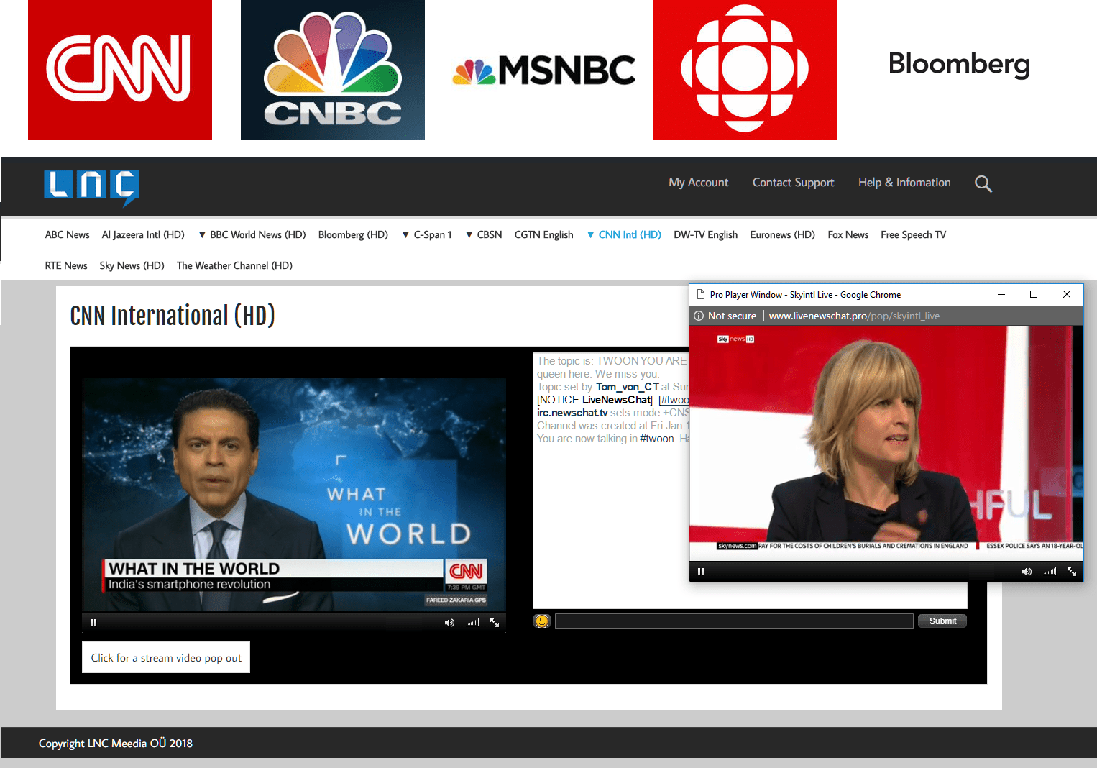Click irc.newschat.tv in chat log

click(572, 413)
